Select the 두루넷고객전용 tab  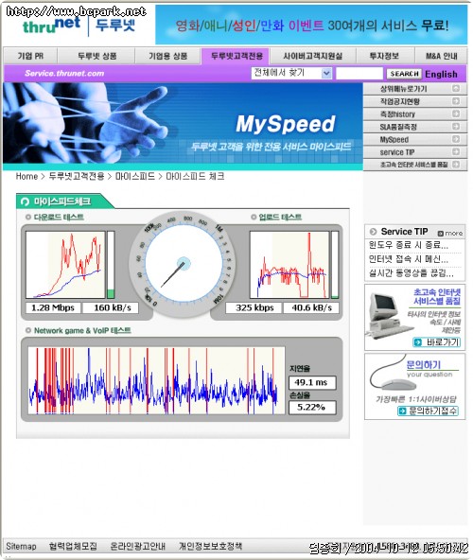pos(236,56)
